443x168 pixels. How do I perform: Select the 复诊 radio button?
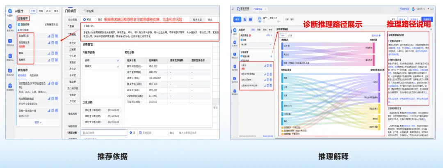coord(96,20)
